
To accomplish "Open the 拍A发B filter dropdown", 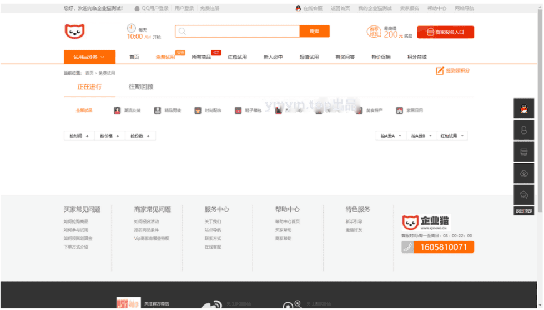I will [421, 136].
